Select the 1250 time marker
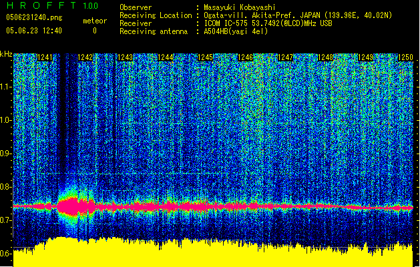 [x=406, y=58]
